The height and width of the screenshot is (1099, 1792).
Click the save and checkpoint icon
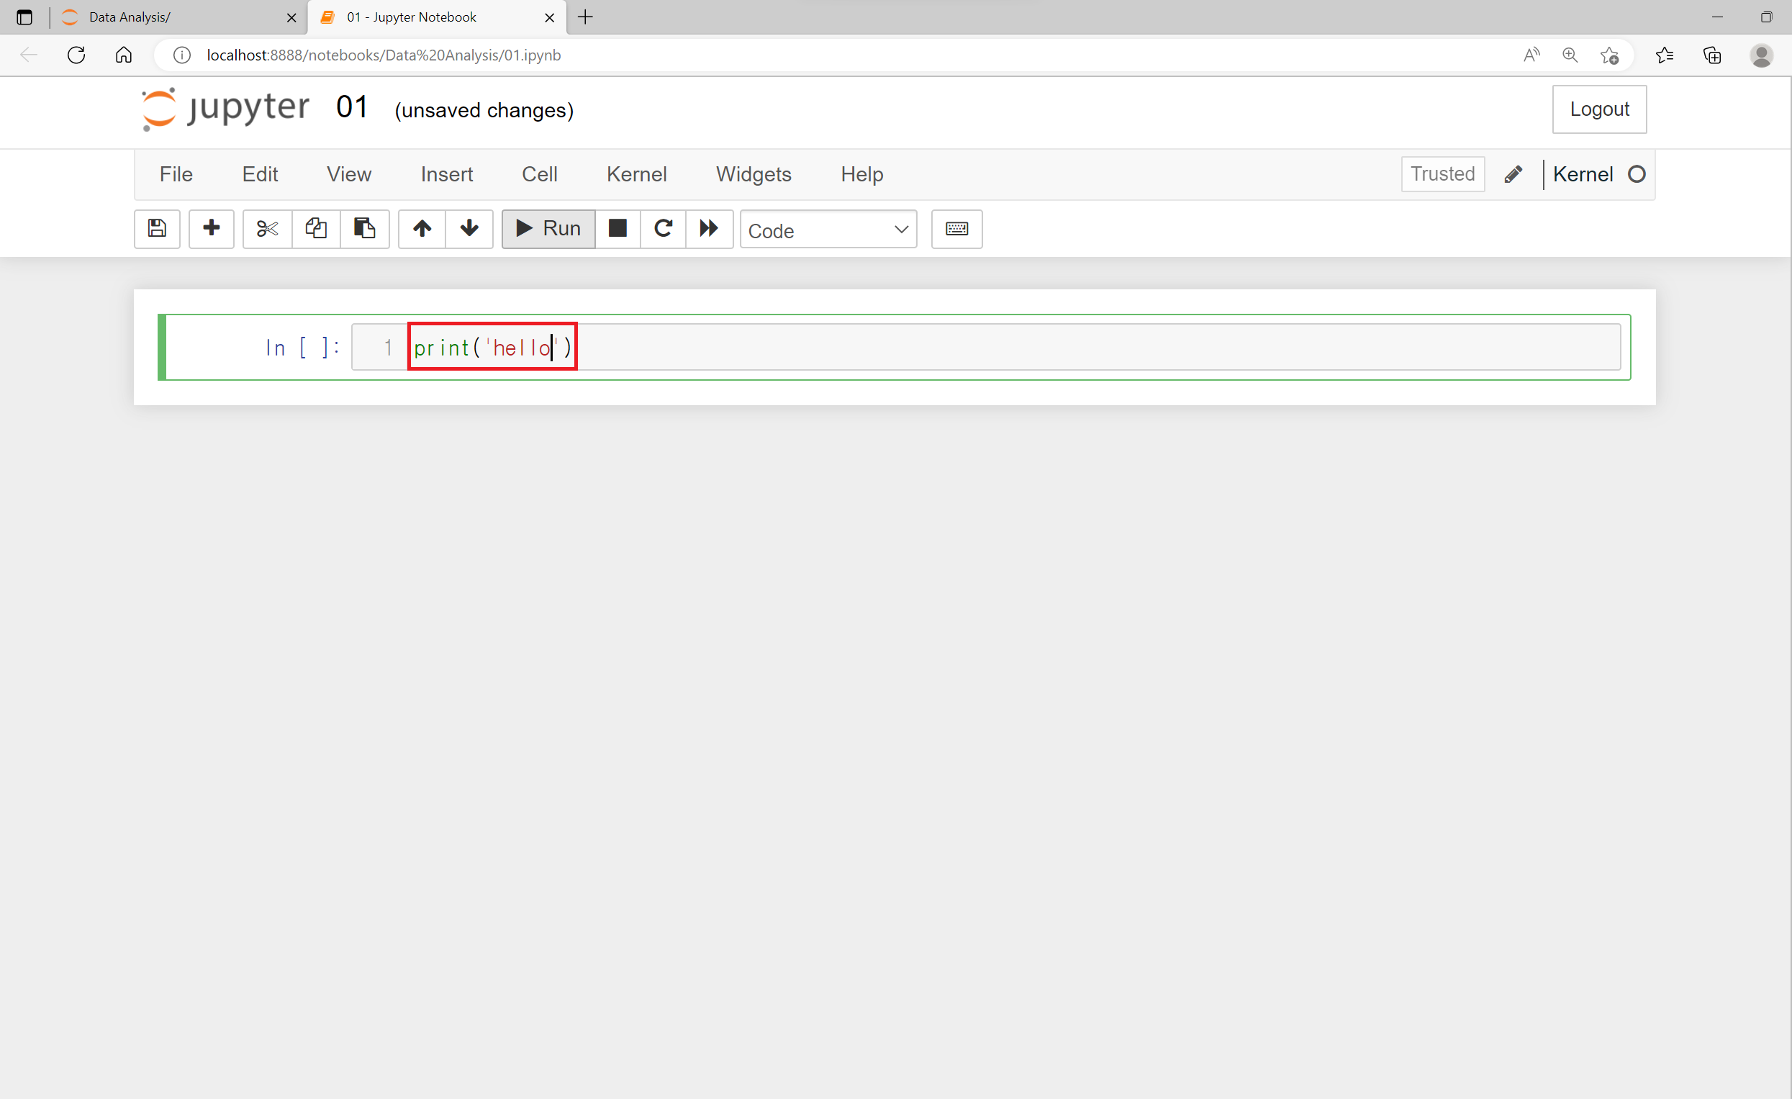[x=156, y=228]
